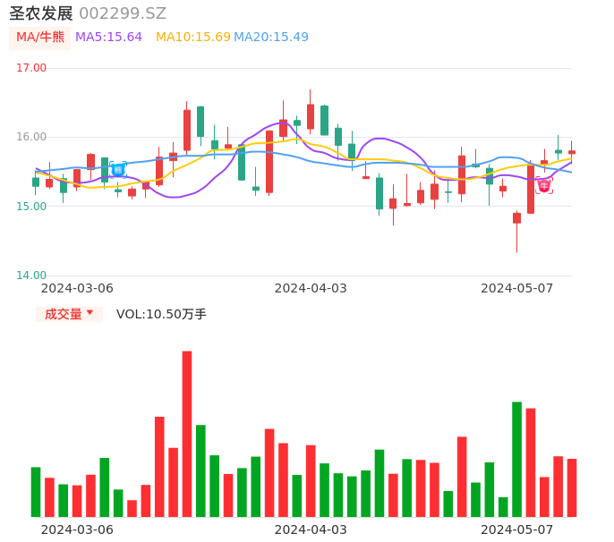The width and height of the screenshot is (614, 542).
Task: Click the last red volume bar on the right
Action: (572, 487)
